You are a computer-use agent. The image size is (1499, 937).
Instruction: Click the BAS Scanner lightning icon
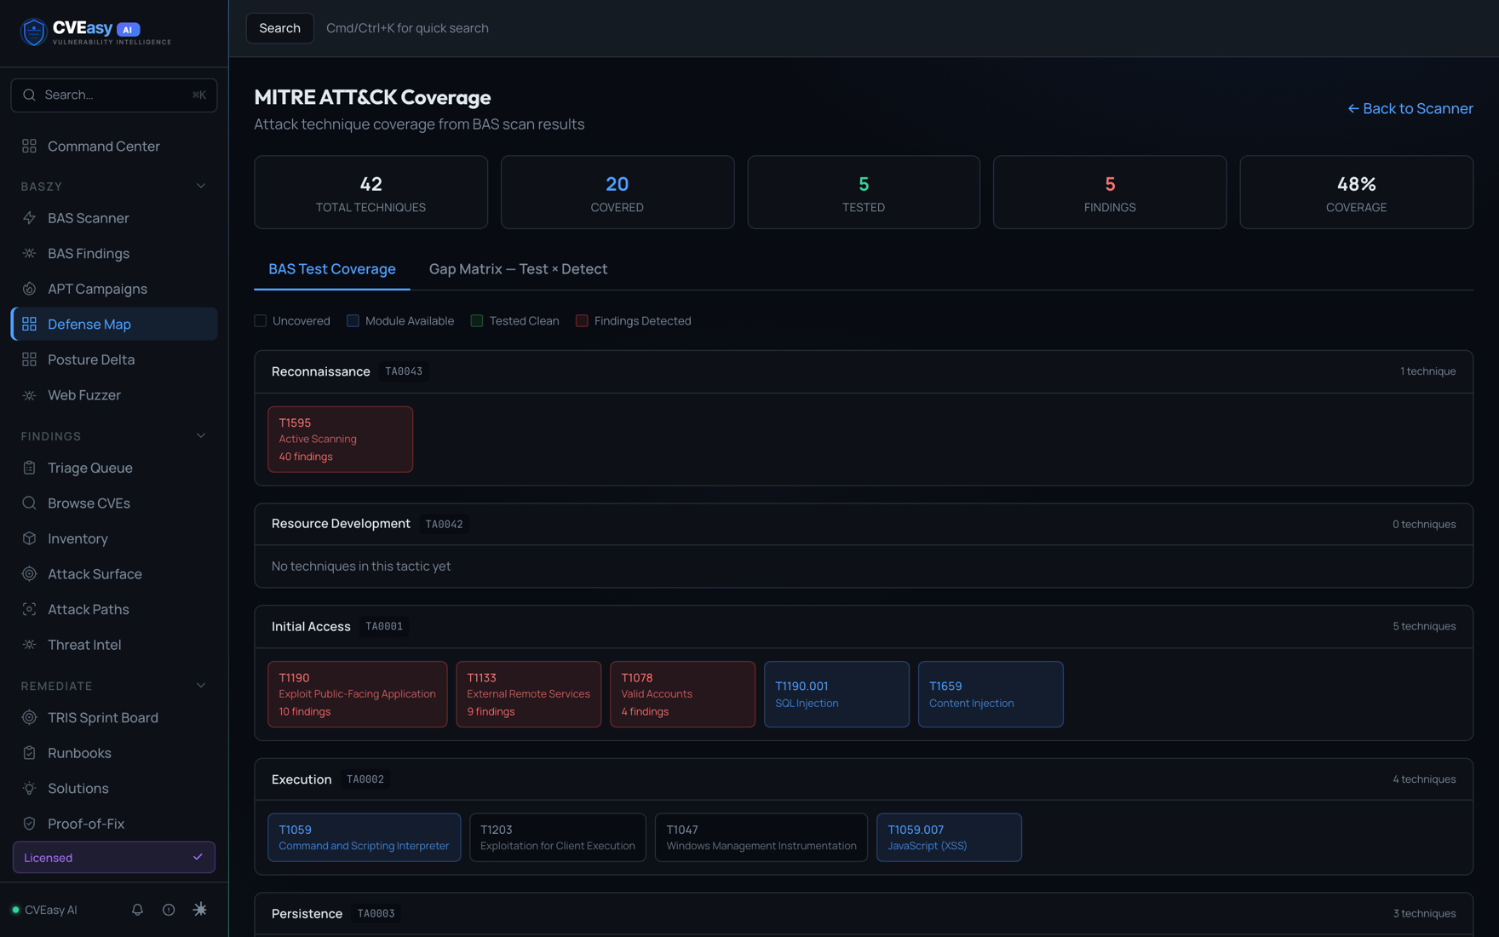(29, 218)
